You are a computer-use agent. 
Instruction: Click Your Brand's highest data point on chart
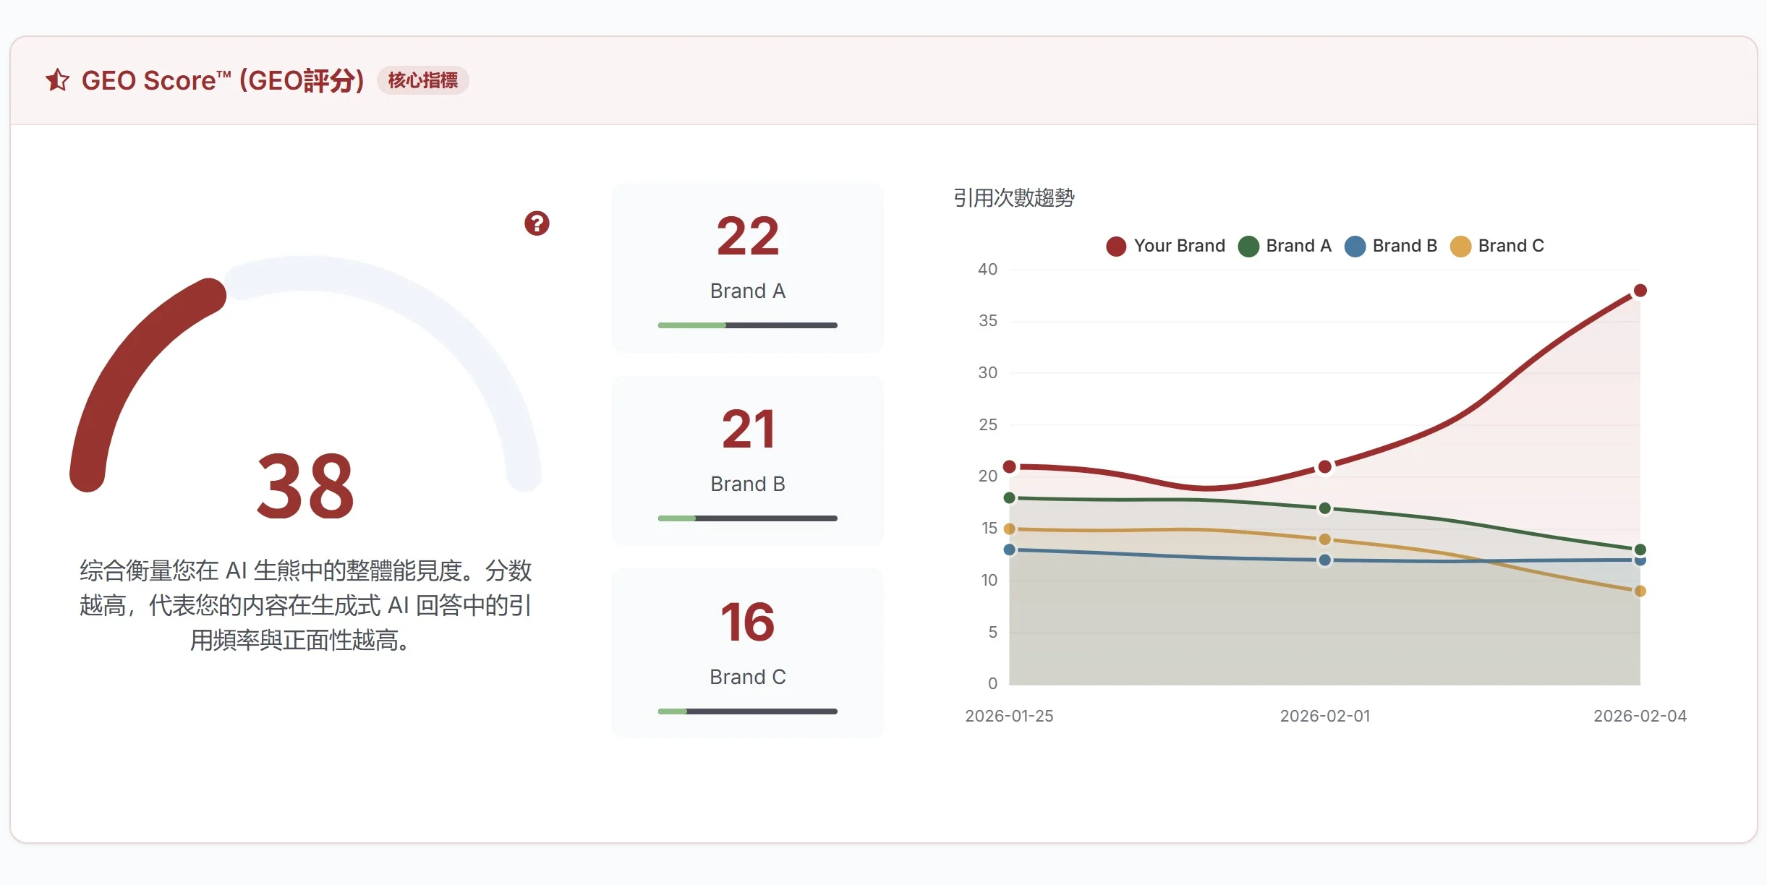click(x=1640, y=291)
